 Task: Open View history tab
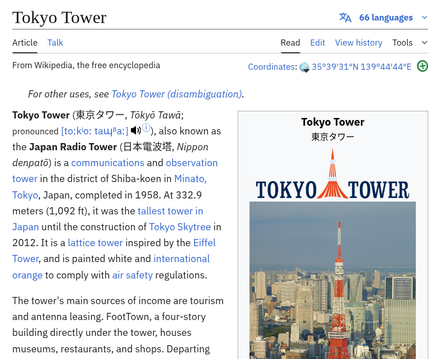[x=358, y=43]
